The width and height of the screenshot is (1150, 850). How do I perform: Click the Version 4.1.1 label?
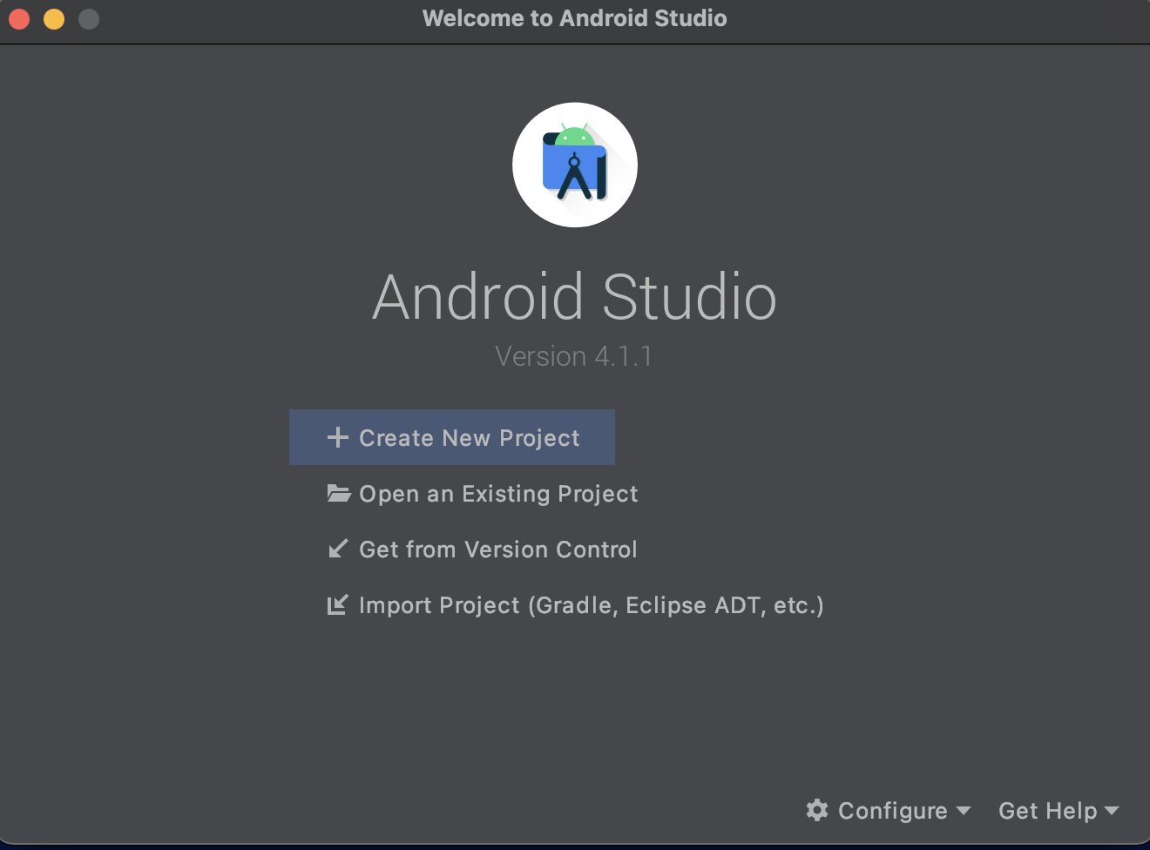pyautogui.click(x=574, y=355)
